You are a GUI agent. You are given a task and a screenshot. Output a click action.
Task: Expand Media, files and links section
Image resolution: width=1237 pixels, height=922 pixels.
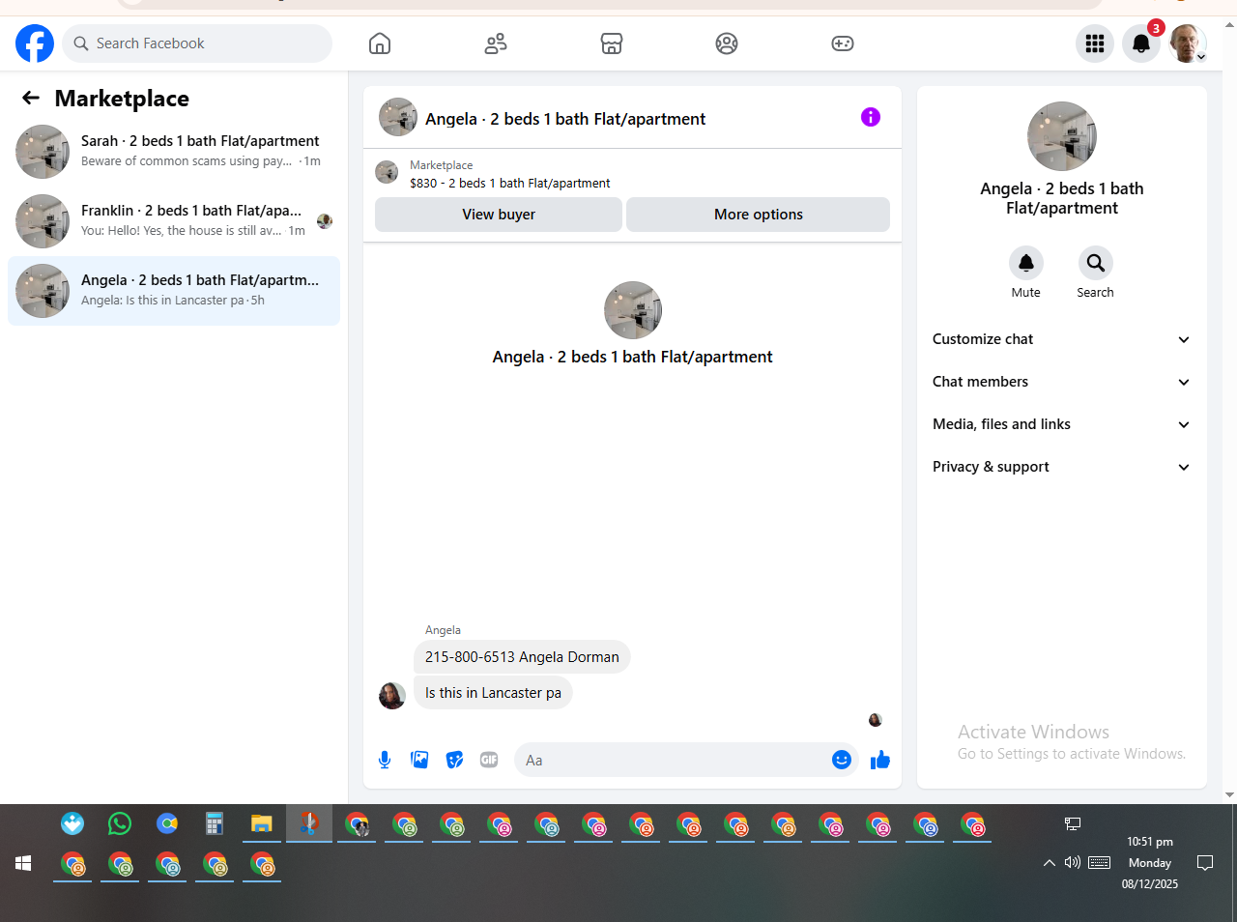[1062, 424]
